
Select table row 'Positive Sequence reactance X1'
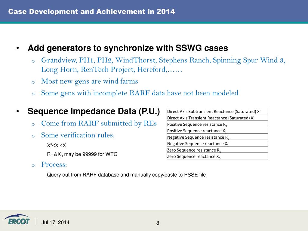click(217, 131)
